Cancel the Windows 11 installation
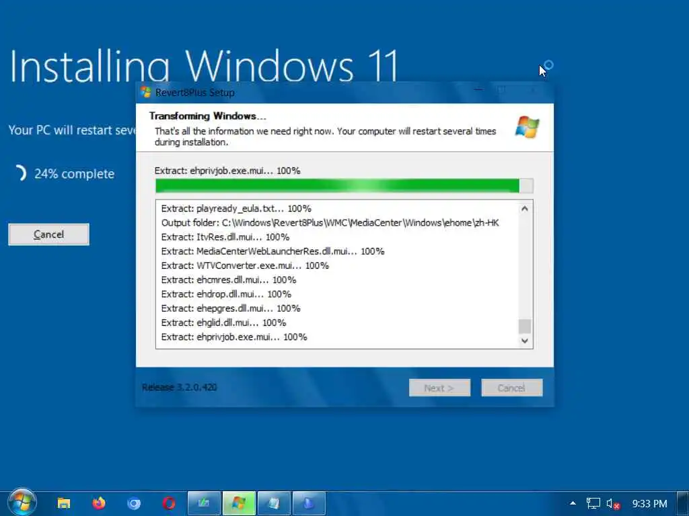 pos(48,234)
